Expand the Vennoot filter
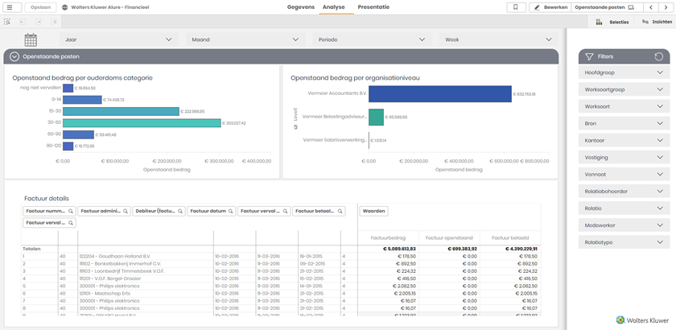 [x=624, y=175]
